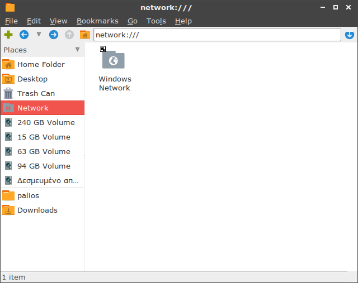Open the Help menu
The image size is (358, 283).
[x=183, y=21]
